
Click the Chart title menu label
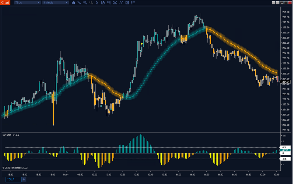5,2
